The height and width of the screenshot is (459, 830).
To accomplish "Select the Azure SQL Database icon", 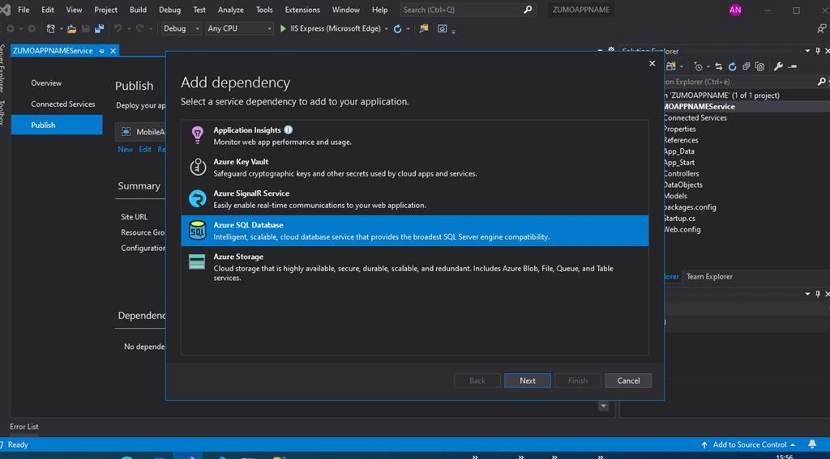I will 198,230.
